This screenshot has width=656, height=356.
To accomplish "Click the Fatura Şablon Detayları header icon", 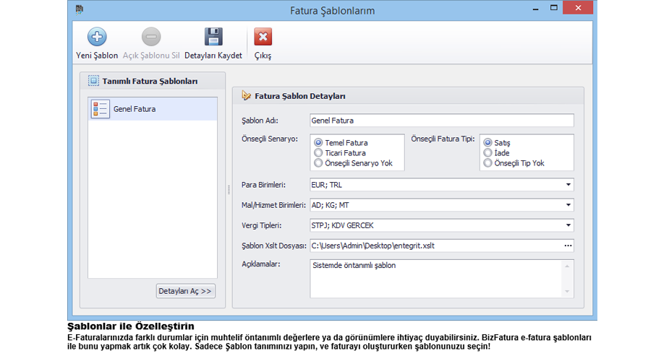I will coord(246,95).
